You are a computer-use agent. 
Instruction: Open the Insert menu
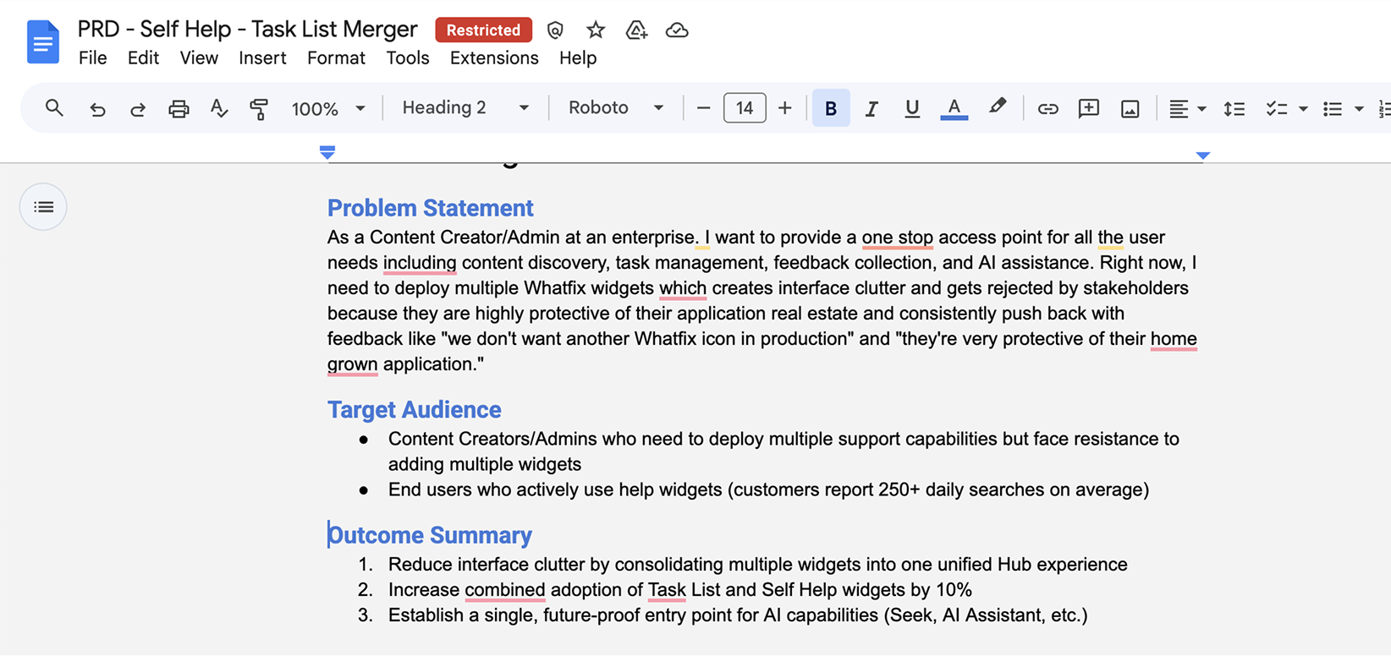click(262, 57)
